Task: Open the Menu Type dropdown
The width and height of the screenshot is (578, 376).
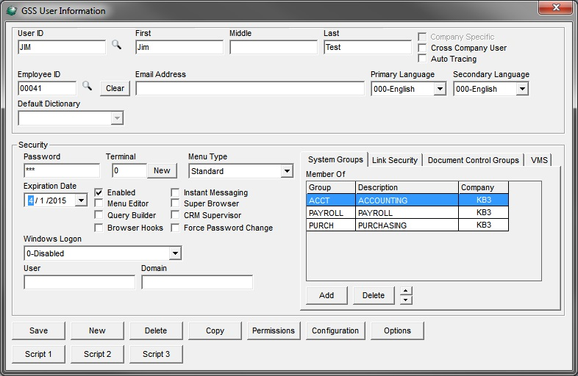Action: pyautogui.click(x=287, y=171)
